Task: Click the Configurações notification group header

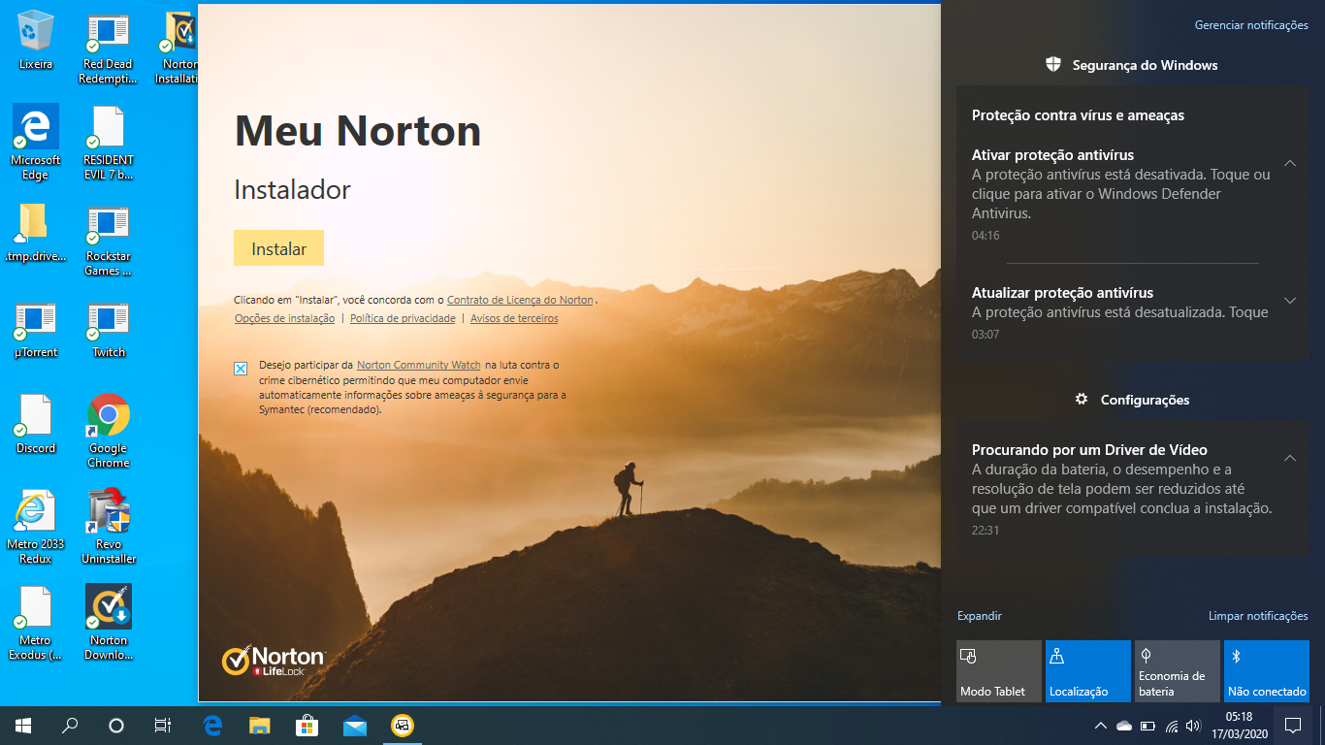Action: [1131, 400]
